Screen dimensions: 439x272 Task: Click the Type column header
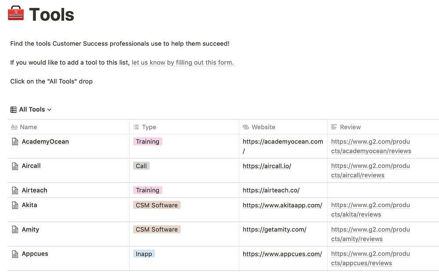184,127
